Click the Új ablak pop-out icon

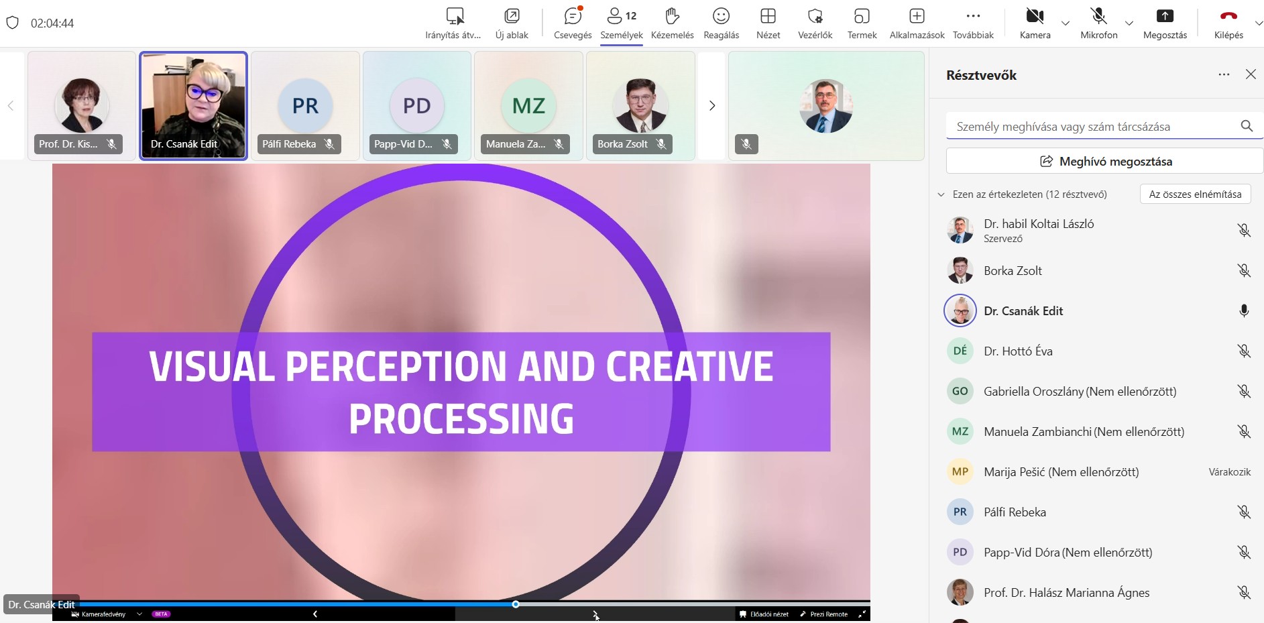click(x=512, y=17)
